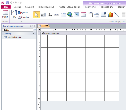Viewport: 126px width, 110px height.
Task: Open the Шрифты theme fonts dropdown
Action: pyautogui.click(x=24, y=17)
